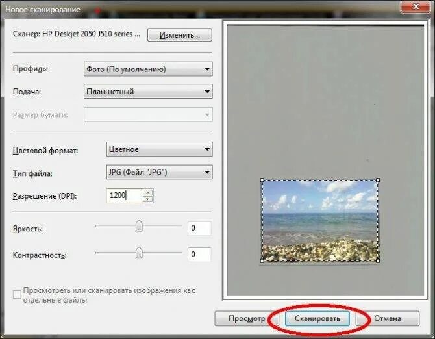Open the Тип файла JPG dropdown
The width and height of the screenshot is (435, 339).
click(160, 172)
